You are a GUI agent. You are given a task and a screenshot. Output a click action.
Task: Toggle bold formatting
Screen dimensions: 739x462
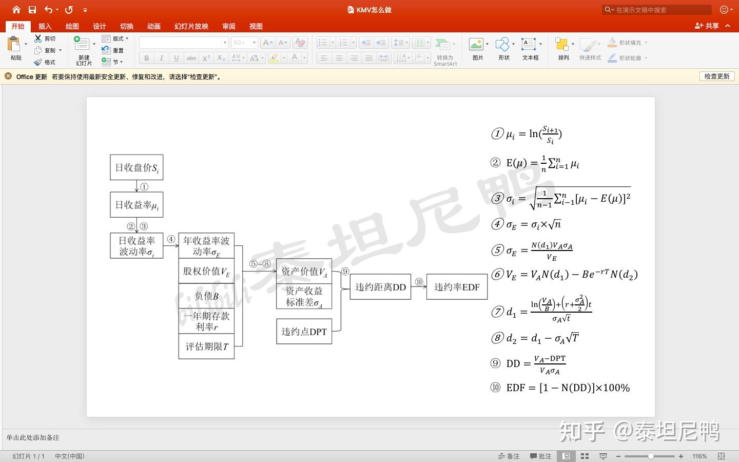pos(146,58)
